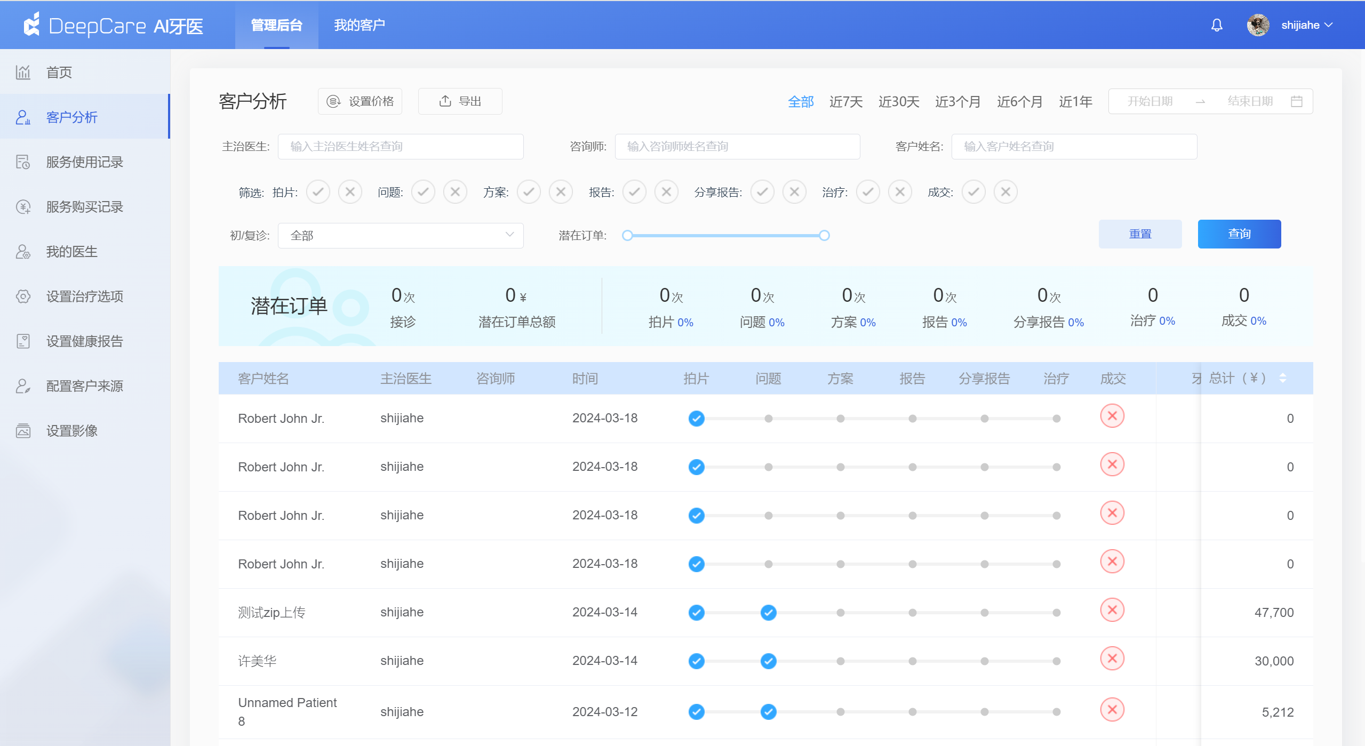Click the 结束日期 end date field
This screenshot has width=1365, height=746.
tap(1250, 101)
